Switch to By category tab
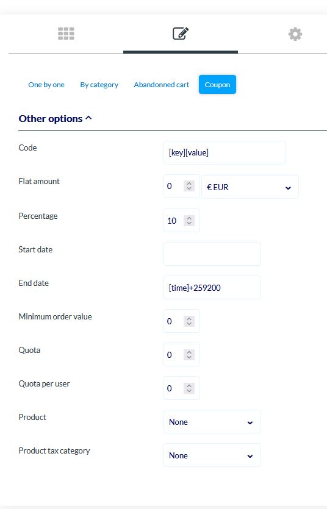This screenshot has width=327, height=509. [99, 85]
